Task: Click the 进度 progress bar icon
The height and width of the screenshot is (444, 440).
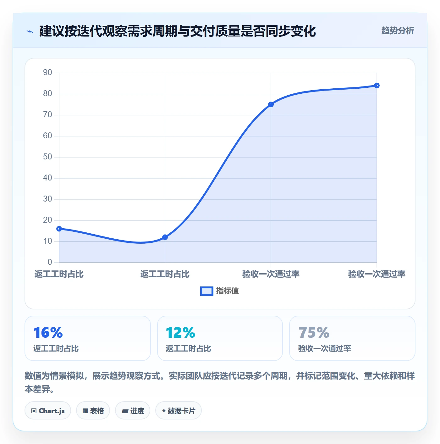Action: (125, 411)
